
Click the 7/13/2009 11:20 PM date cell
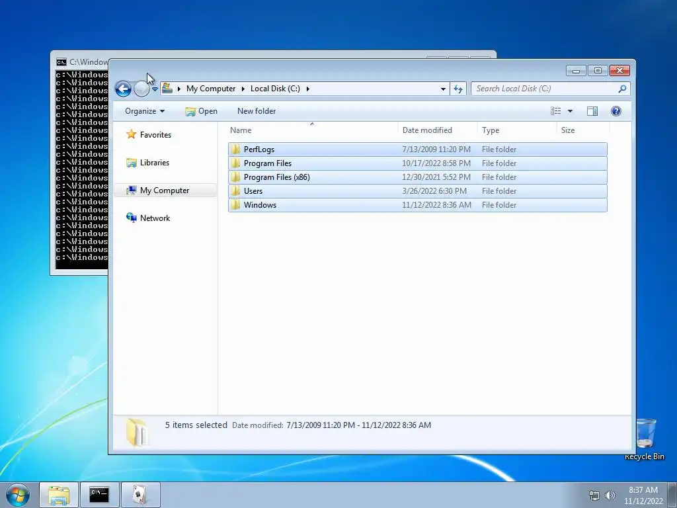(436, 149)
